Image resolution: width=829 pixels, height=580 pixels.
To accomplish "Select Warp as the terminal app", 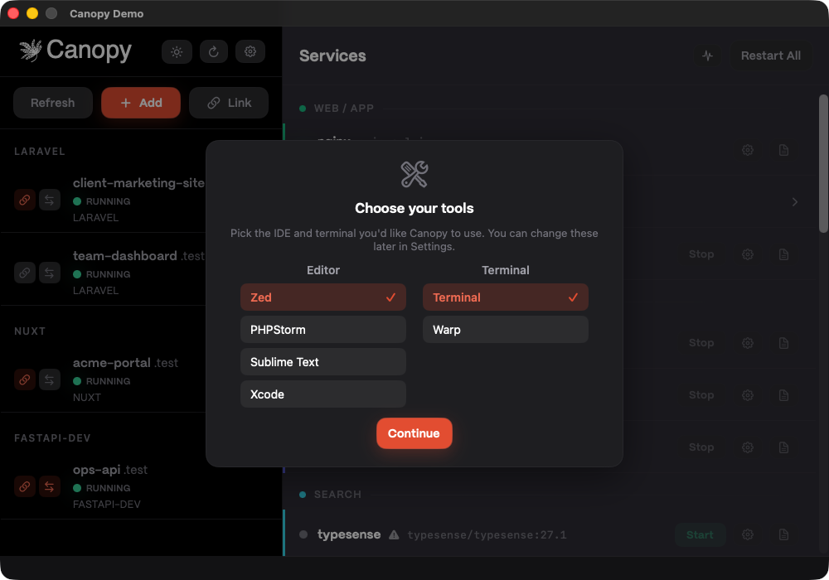I will pos(506,330).
